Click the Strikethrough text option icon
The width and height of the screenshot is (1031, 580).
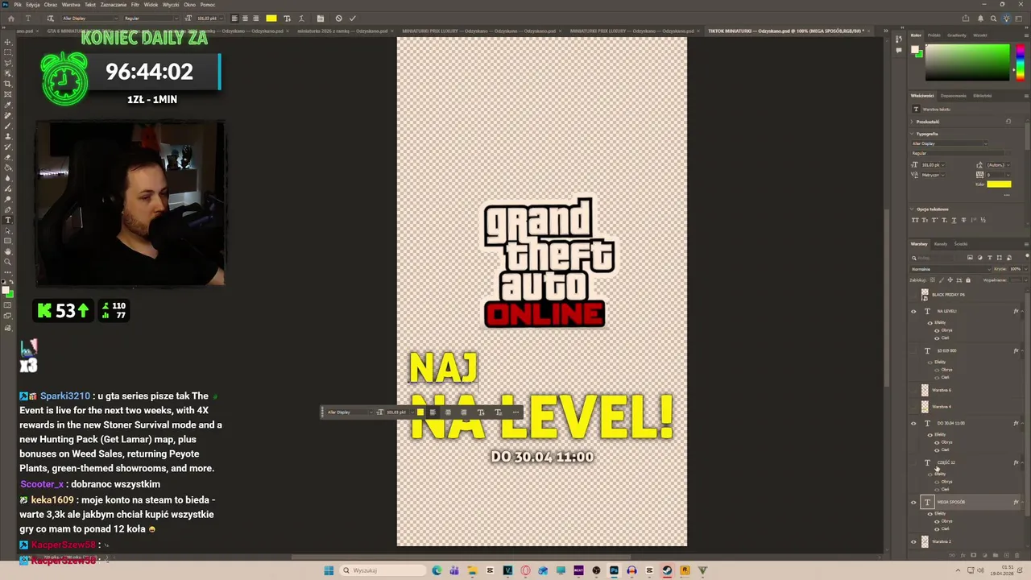coord(964,220)
